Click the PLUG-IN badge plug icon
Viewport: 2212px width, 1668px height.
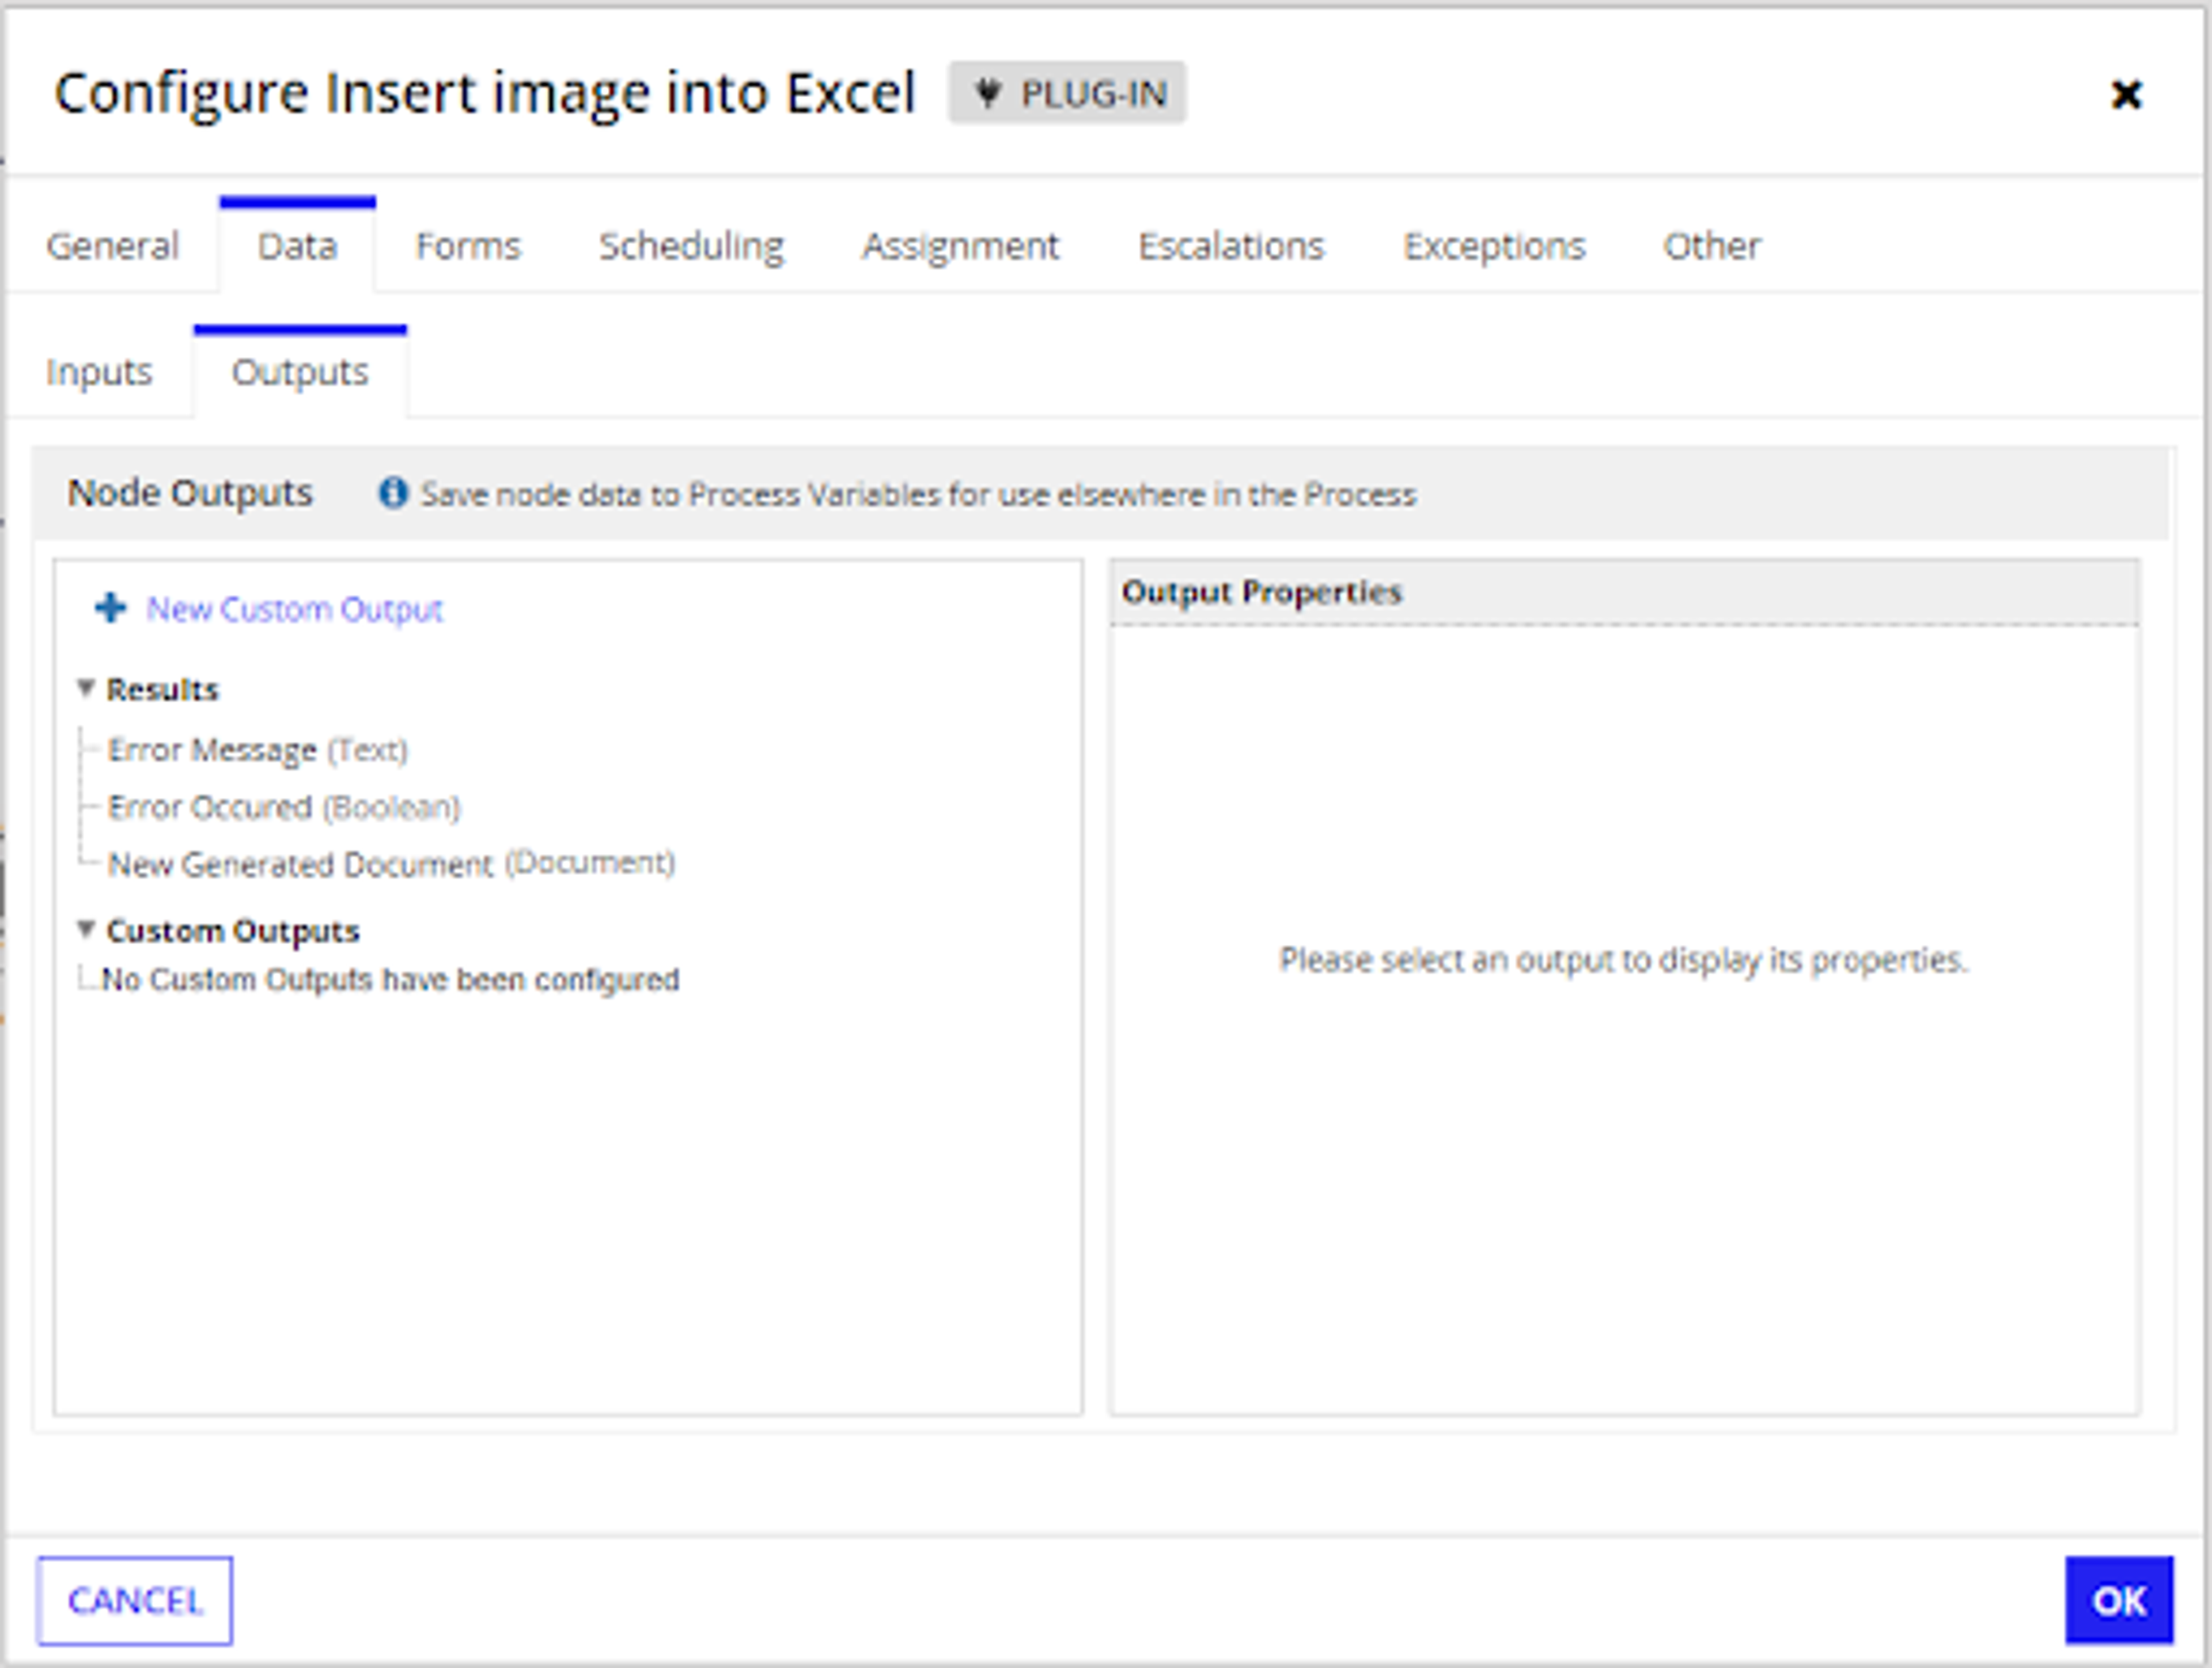click(x=987, y=93)
